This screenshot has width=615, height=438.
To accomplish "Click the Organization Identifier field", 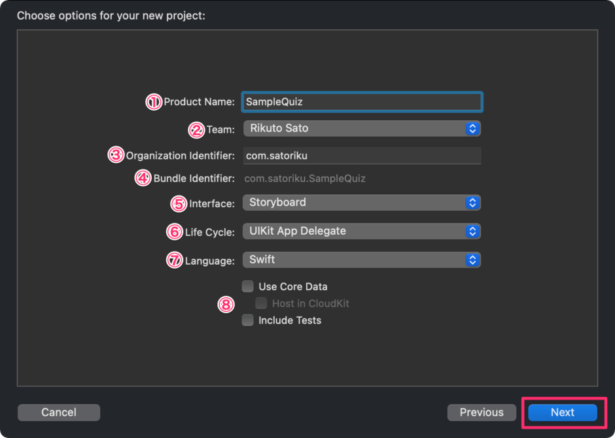I will click(x=362, y=155).
